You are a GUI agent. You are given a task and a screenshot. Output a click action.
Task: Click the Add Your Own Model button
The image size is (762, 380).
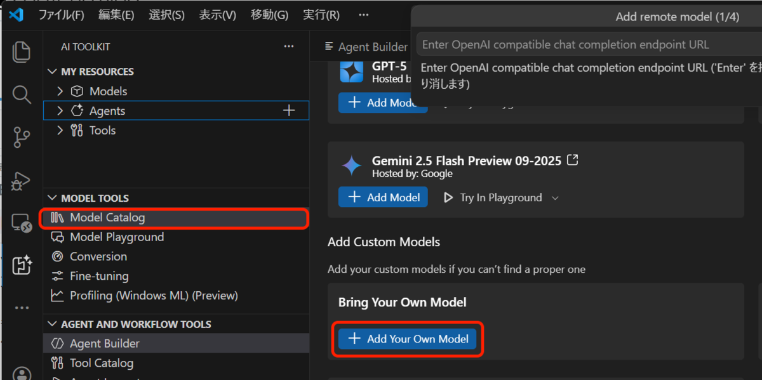pyautogui.click(x=407, y=339)
